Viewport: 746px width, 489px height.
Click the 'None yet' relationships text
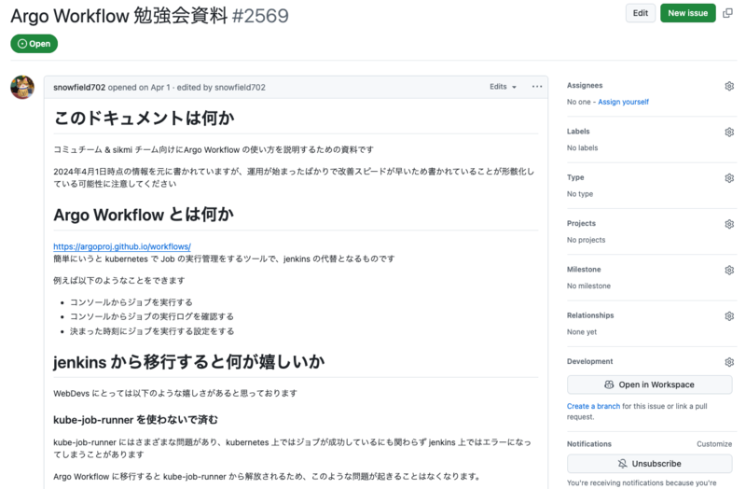pos(581,332)
